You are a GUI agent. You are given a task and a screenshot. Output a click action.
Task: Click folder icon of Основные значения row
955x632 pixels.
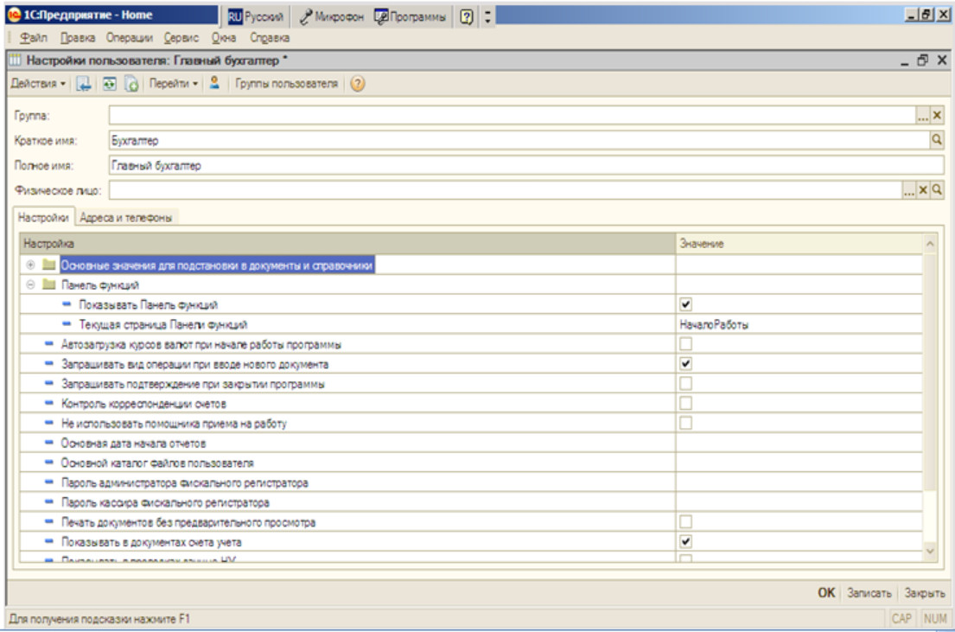[48, 265]
